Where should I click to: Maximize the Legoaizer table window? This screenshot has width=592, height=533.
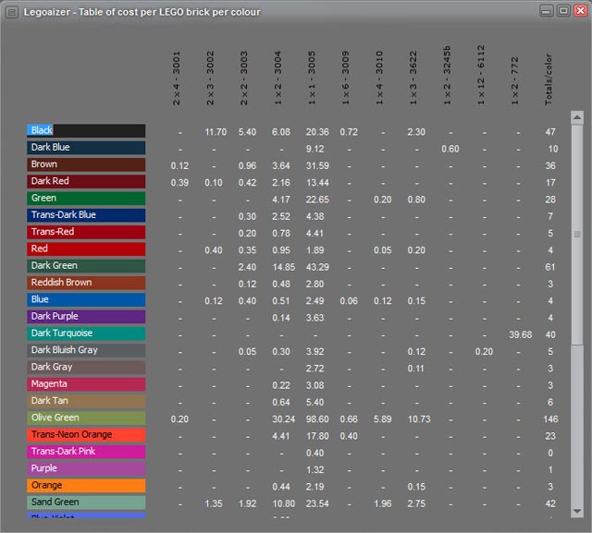pyautogui.click(x=562, y=11)
